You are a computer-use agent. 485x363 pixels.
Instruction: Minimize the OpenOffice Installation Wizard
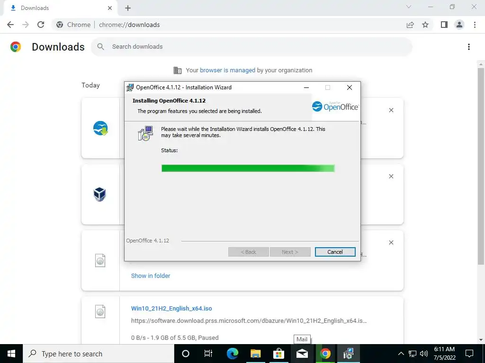coord(306,87)
